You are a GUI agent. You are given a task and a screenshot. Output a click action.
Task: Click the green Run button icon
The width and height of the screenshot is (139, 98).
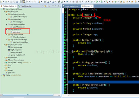pyautogui.click(x=97, y=1)
